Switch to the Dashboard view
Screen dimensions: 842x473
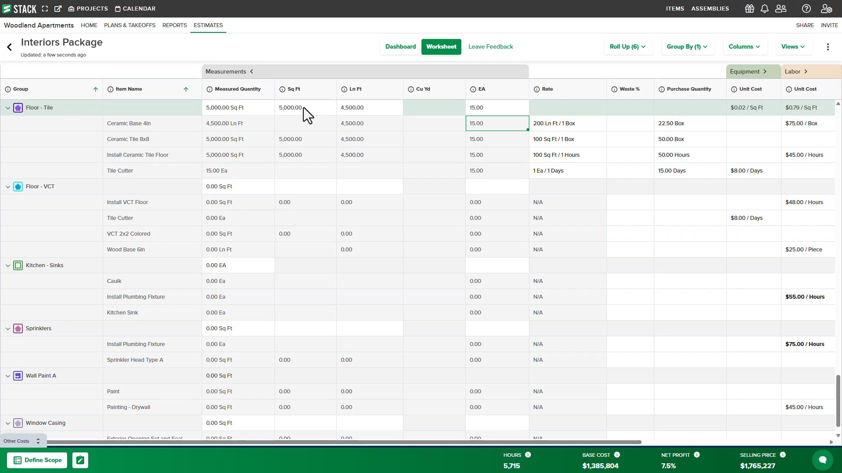coord(400,47)
